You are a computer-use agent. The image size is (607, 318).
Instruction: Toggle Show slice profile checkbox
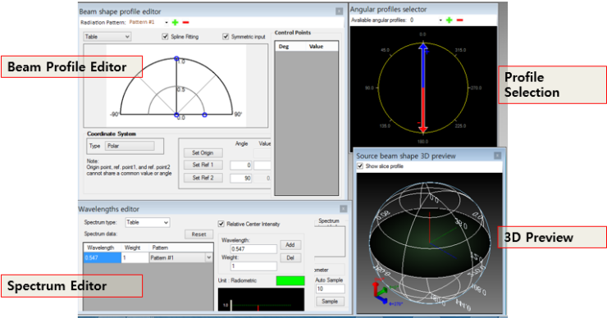[x=360, y=166]
